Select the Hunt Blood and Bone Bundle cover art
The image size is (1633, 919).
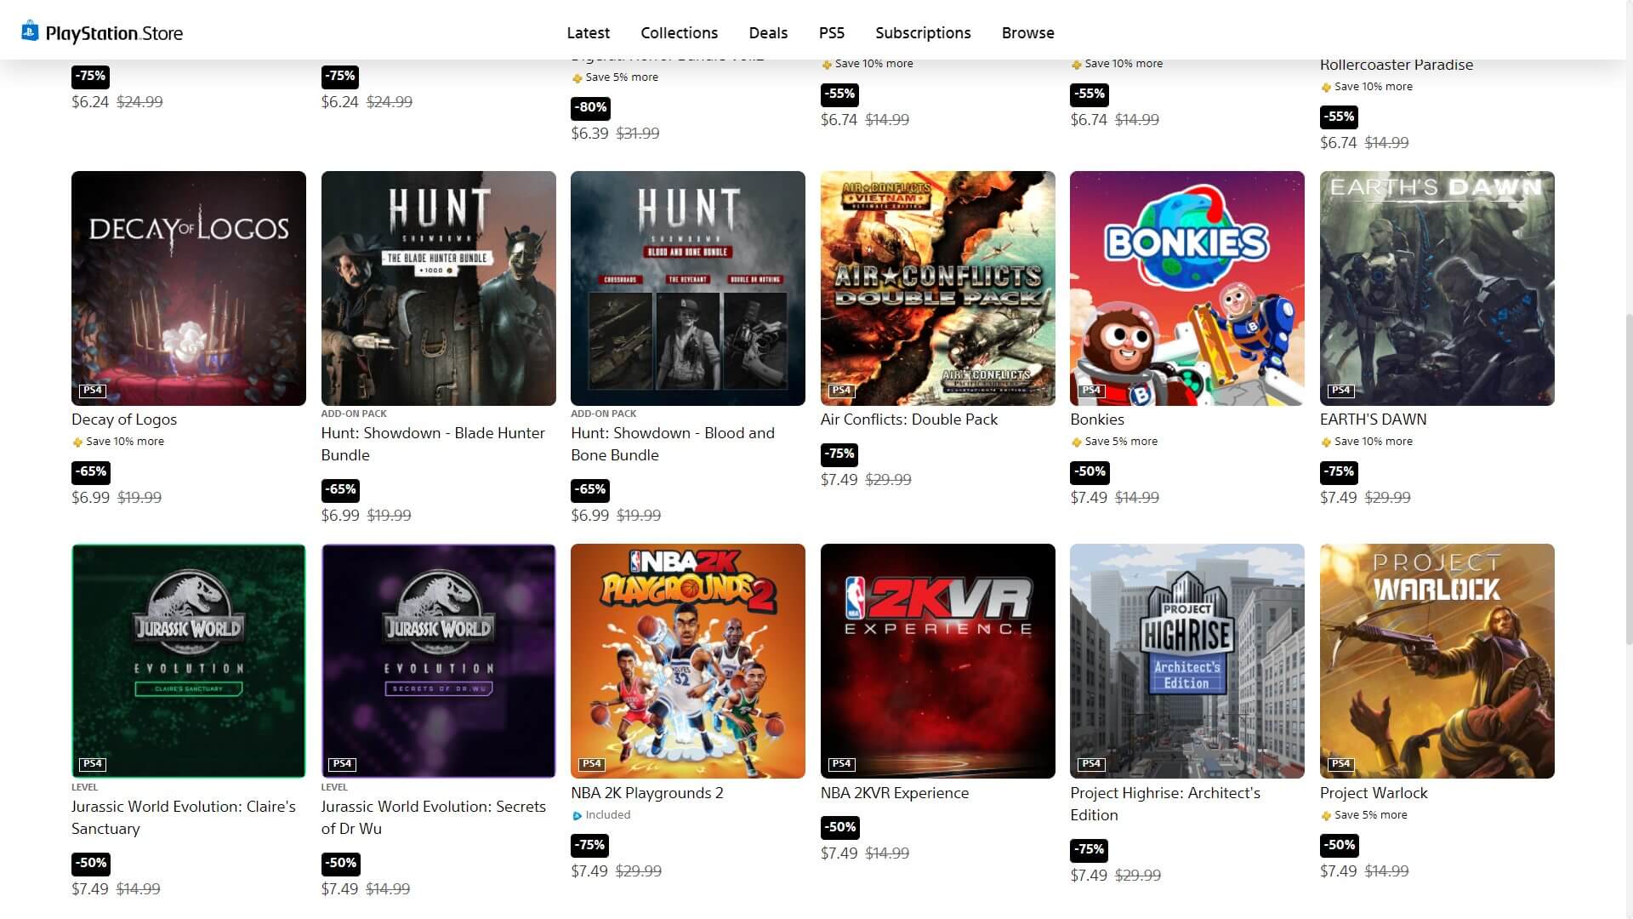pos(687,288)
